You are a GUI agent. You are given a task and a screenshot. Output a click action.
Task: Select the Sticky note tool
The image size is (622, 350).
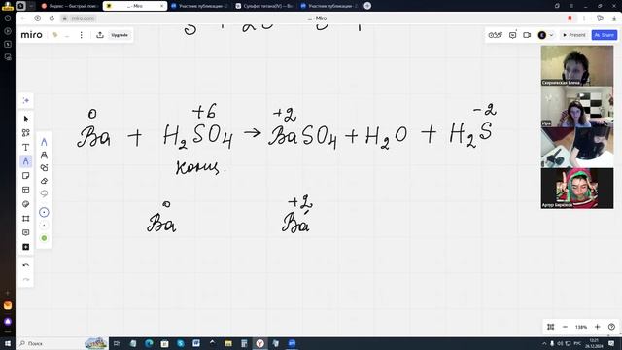click(26, 175)
